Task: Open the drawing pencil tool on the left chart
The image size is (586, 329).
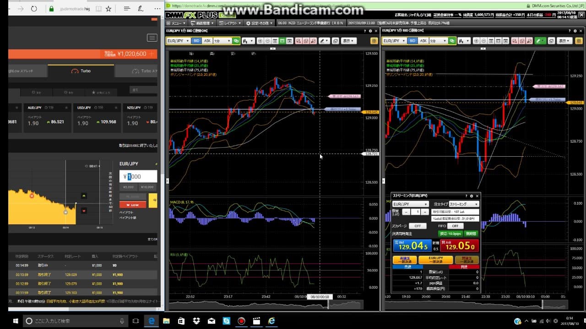Action: (324, 41)
